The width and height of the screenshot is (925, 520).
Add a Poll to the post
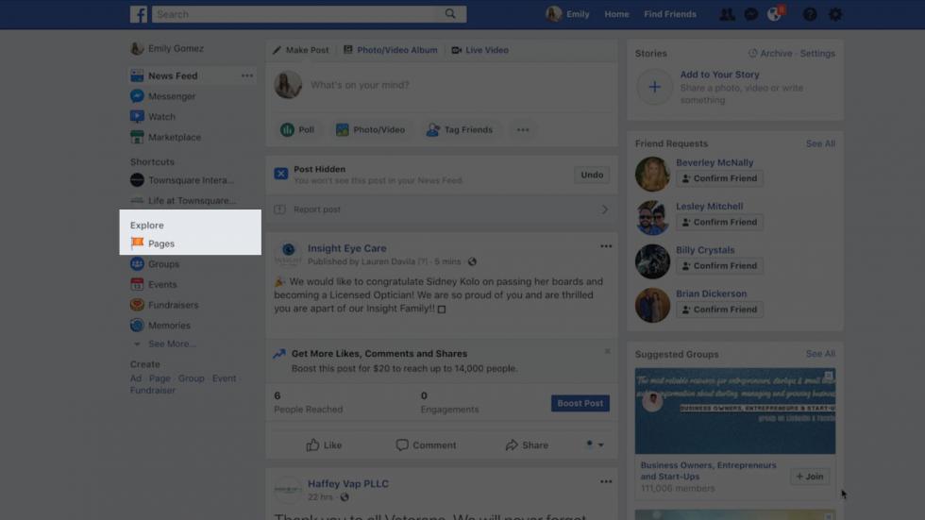pos(296,129)
